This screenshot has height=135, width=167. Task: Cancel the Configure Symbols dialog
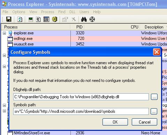point(144,122)
